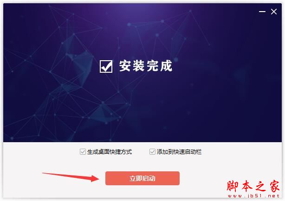Click the 脚 character of the watermark logo
This screenshot has width=285, height=201.
232,186
